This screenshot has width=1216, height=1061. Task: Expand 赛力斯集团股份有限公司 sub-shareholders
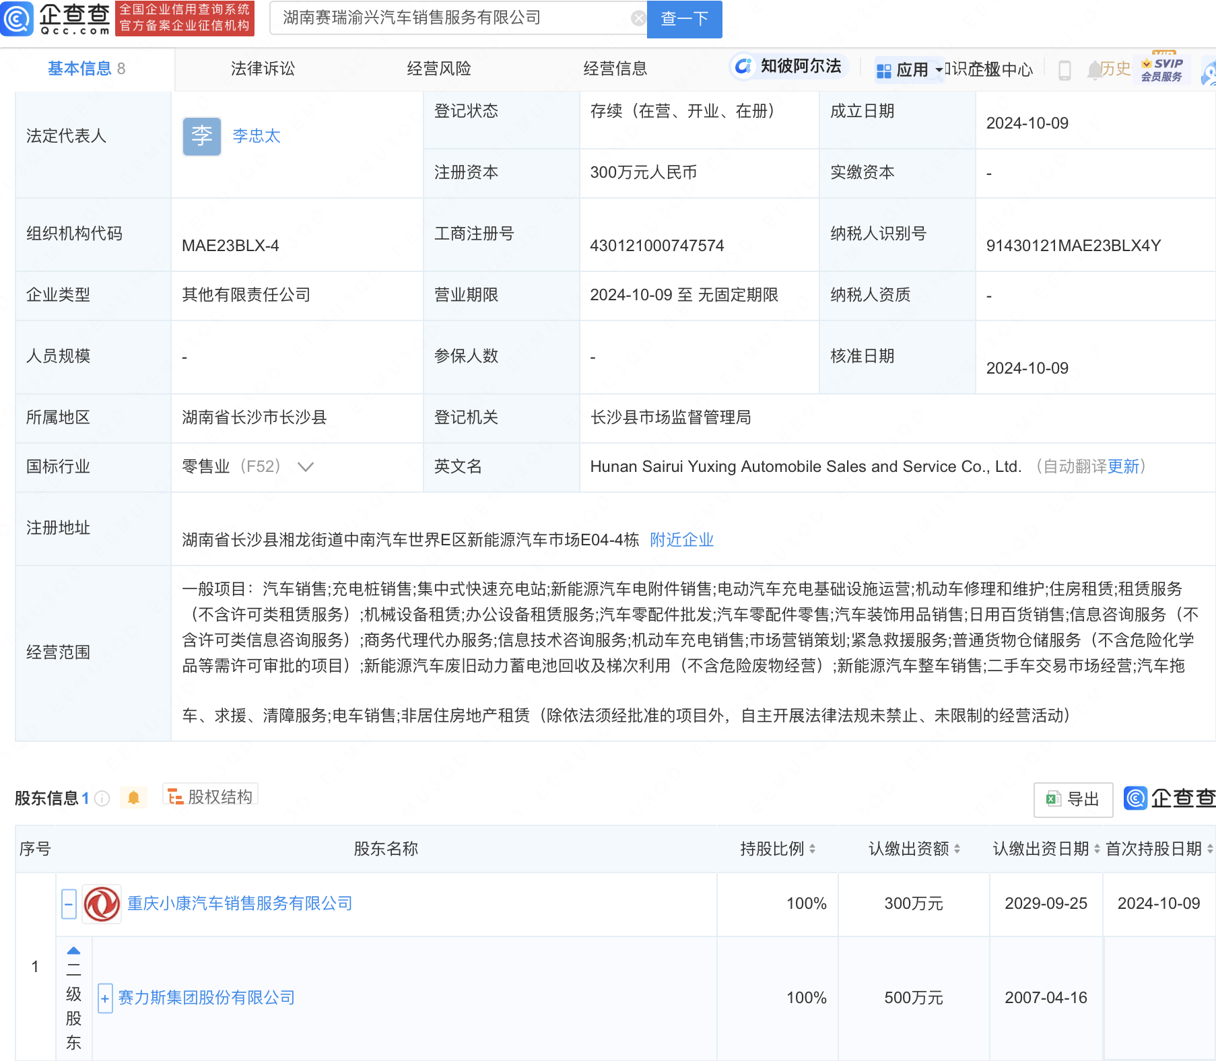click(x=105, y=998)
